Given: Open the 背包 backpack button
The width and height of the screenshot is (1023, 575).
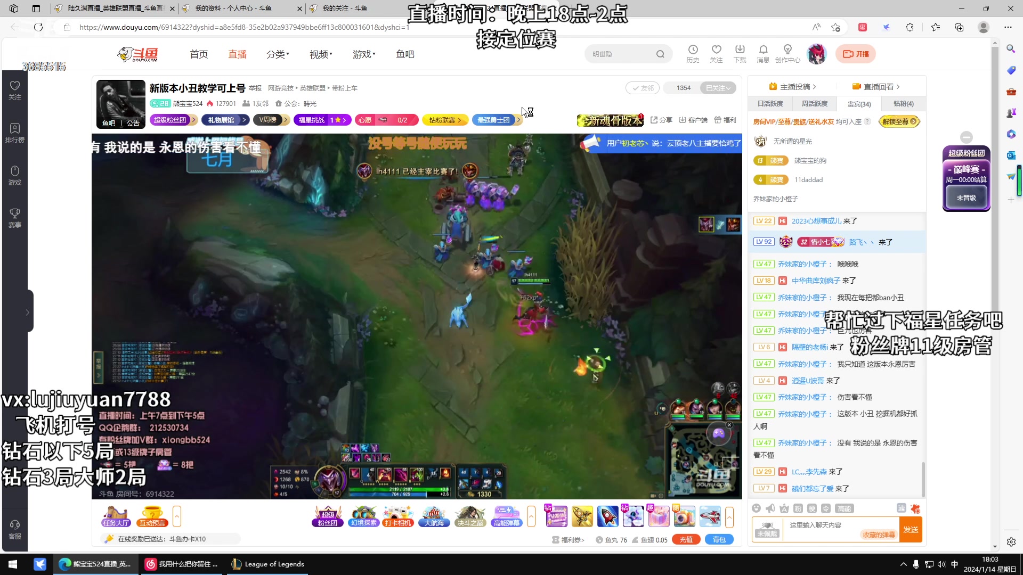Looking at the screenshot, I should (x=719, y=540).
